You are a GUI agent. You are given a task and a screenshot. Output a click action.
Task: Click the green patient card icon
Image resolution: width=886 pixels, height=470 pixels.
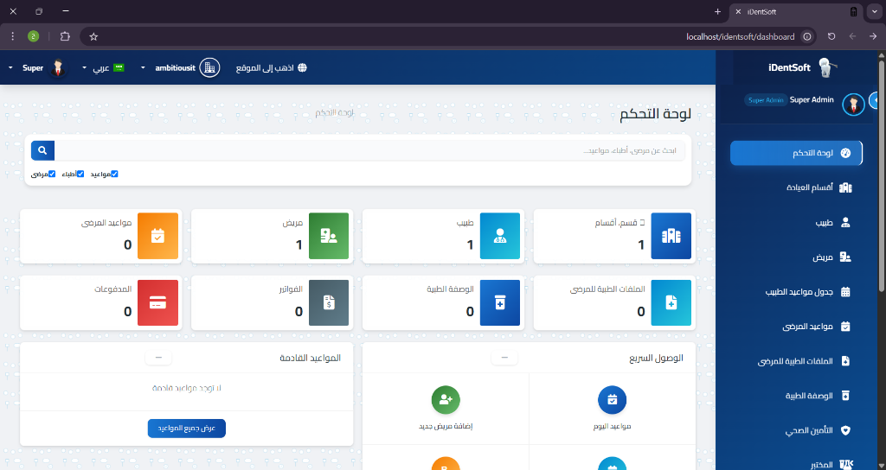(329, 236)
